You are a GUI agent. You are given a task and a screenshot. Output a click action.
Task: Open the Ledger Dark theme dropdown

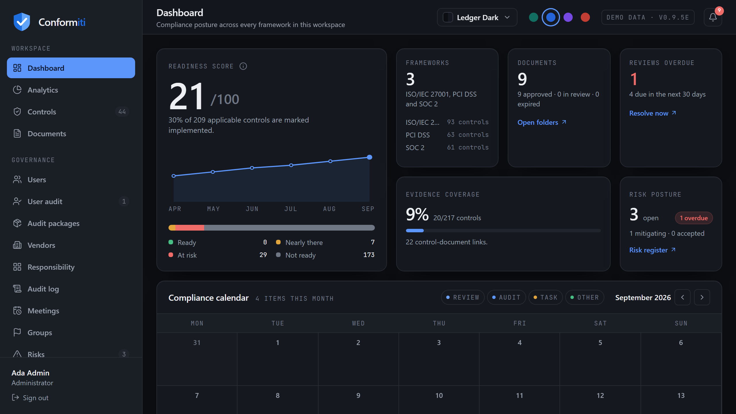[477, 17]
